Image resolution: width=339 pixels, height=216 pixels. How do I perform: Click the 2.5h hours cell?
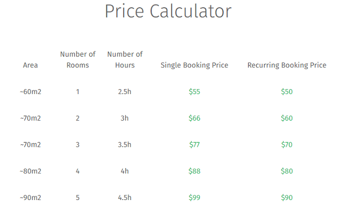pyautogui.click(x=124, y=92)
